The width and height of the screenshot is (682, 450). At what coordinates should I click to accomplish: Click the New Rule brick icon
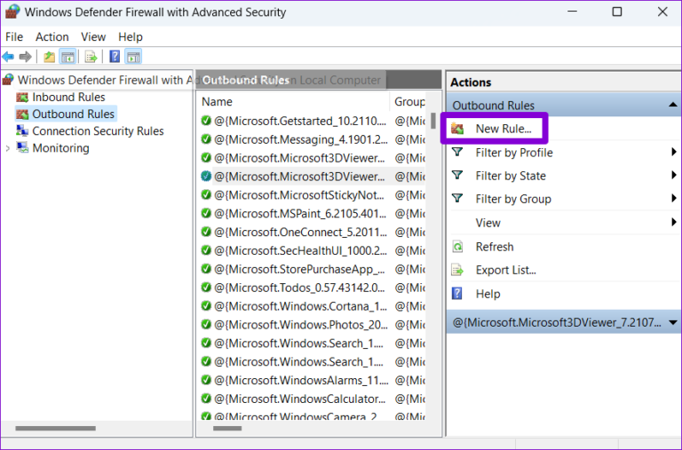[x=457, y=129]
